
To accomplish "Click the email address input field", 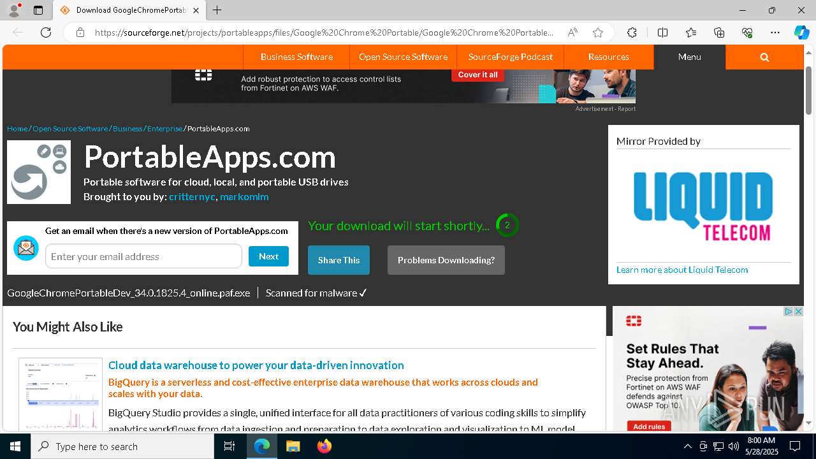I will pos(143,256).
